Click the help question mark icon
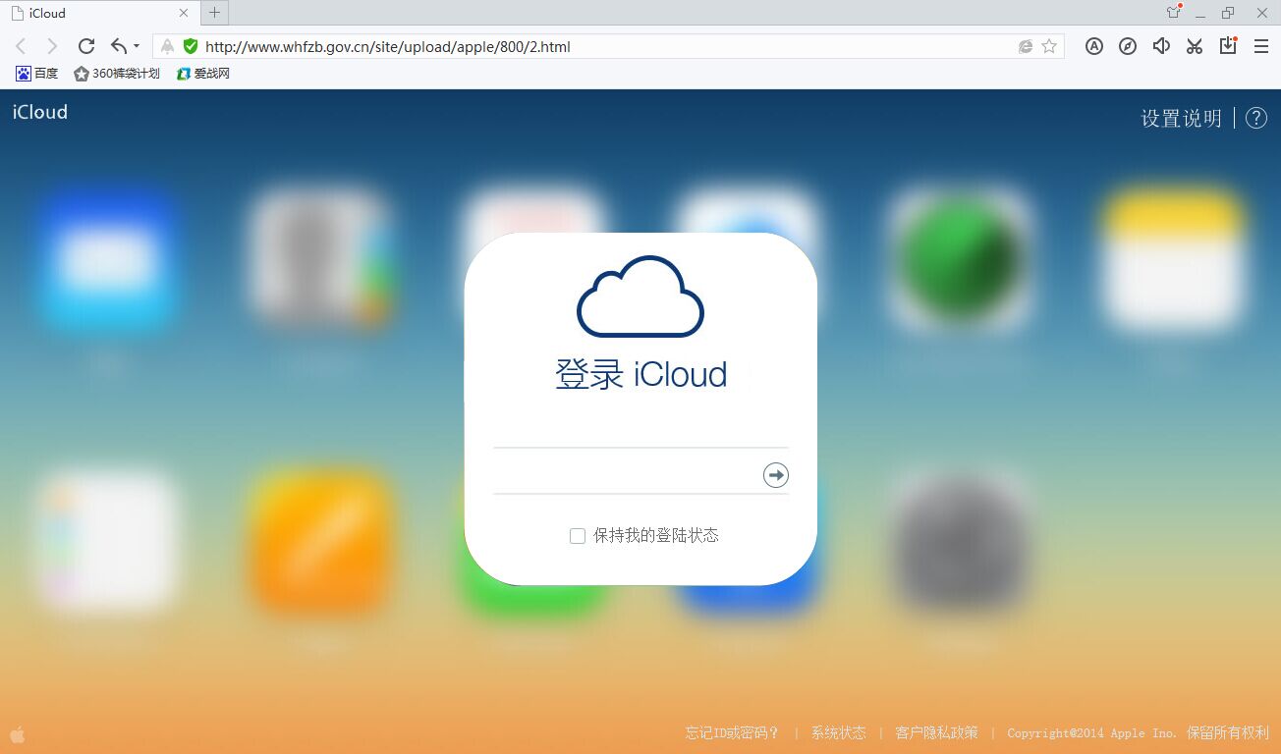The image size is (1281, 754). tap(1256, 118)
